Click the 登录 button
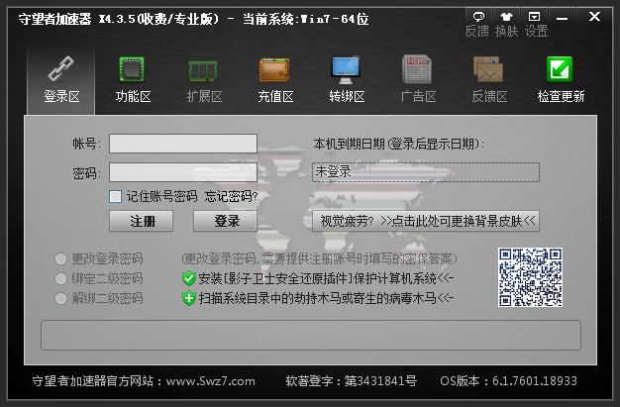The width and height of the screenshot is (620, 407). coord(225,221)
